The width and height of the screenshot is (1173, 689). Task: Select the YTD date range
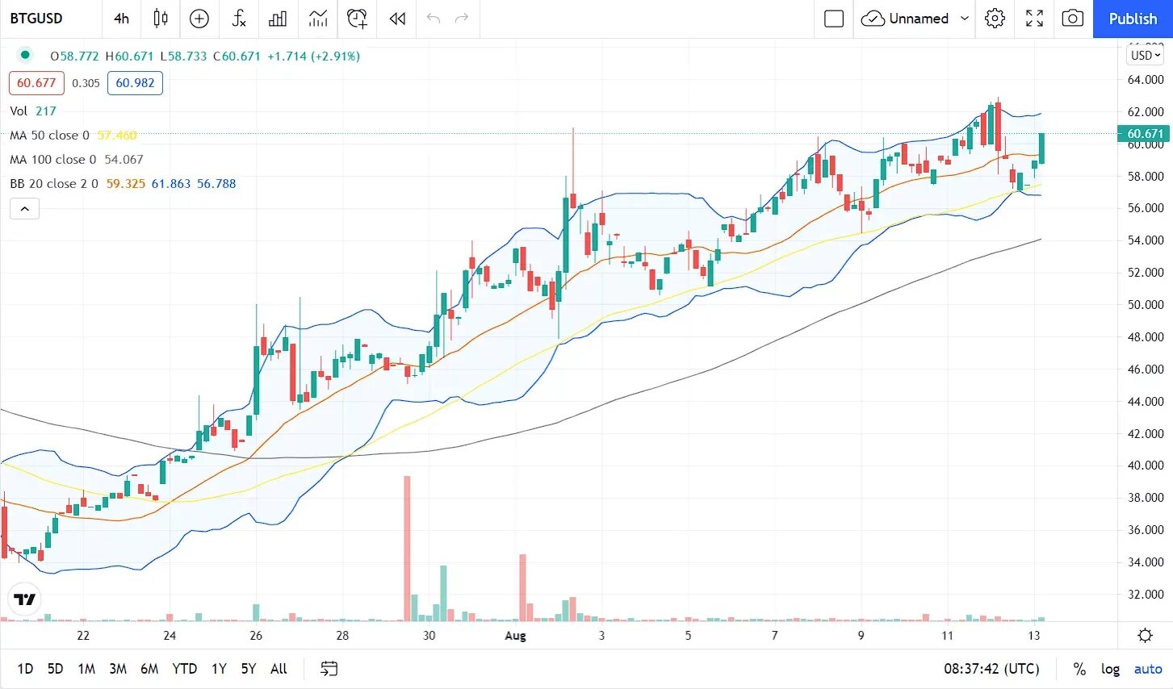point(185,669)
